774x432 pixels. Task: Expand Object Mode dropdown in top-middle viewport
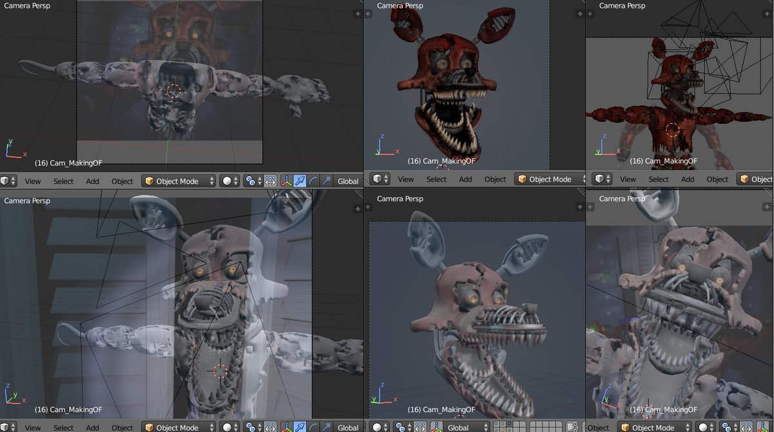coord(550,179)
